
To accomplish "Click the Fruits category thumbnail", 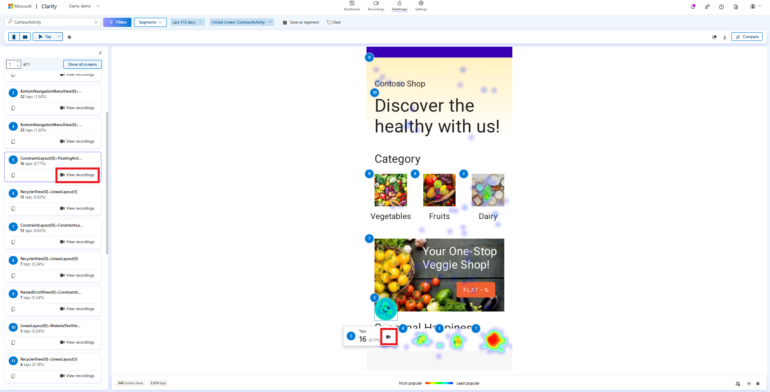I will pyautogui.click(x=439, y=190).
